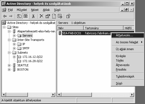This screenshot has height=104, width=145.
Task: Open the Művelet menu
Action: [x=22, y=10]
